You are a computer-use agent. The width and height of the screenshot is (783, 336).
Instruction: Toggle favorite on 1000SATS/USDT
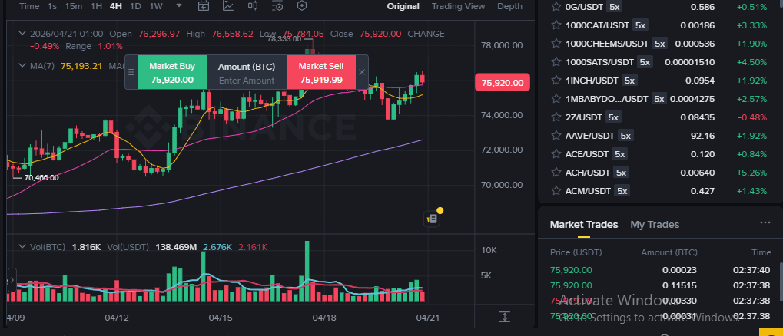click(x=556, y=62)
